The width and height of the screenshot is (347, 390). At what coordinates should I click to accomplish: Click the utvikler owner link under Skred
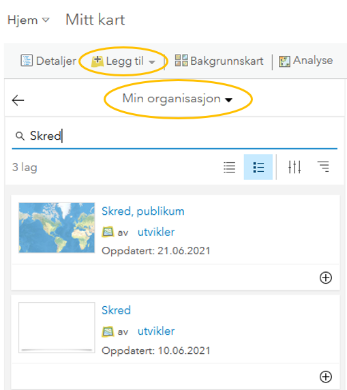pyautogui.click(x=156, y=331)
